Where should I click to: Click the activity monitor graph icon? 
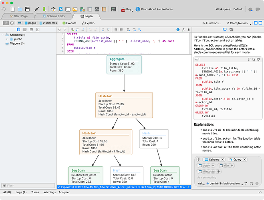pyautogui.click(x=97, y=9)
